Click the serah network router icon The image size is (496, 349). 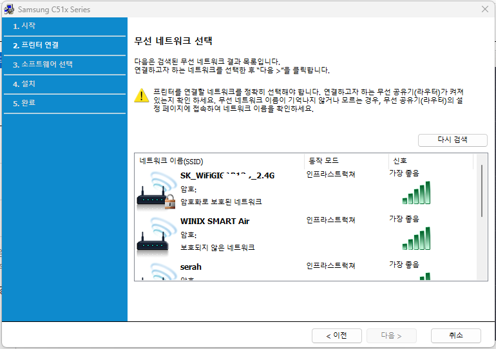(157, 272)
